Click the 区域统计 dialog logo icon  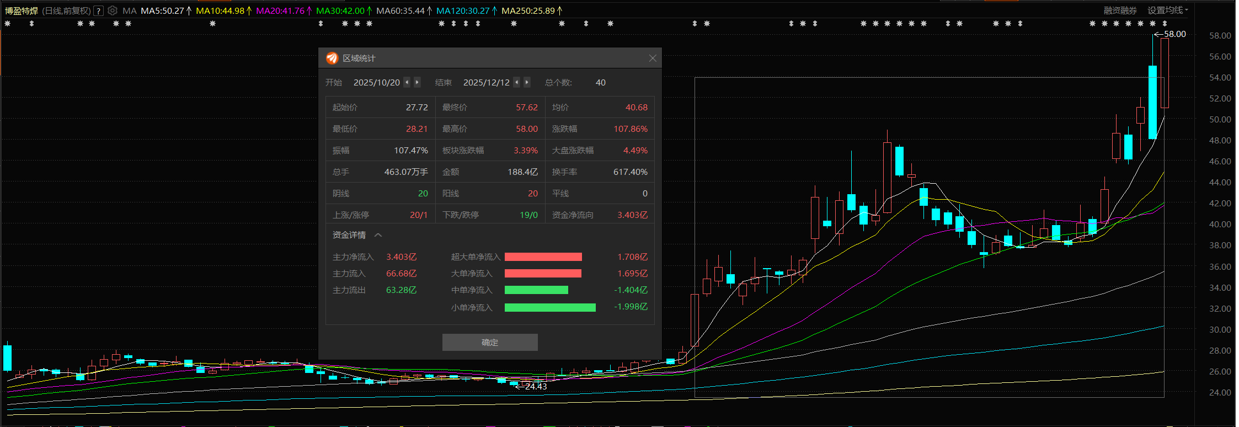(332, 58)
